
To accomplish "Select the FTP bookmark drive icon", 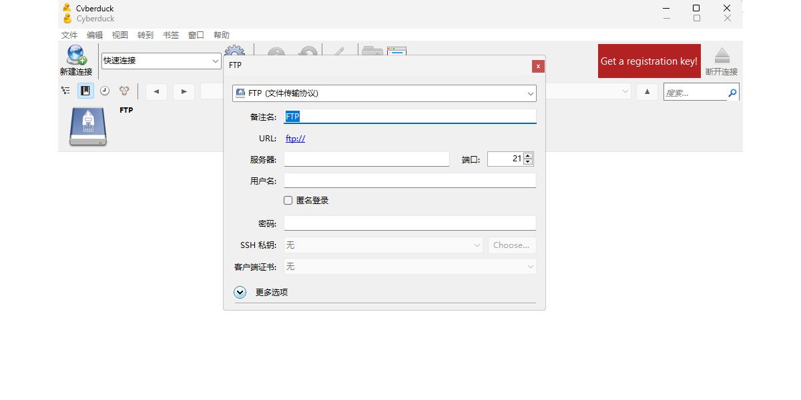I will coord(88,127).
